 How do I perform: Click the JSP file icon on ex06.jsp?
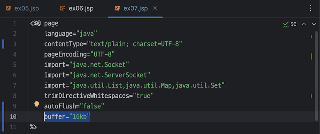pos(63,8)
